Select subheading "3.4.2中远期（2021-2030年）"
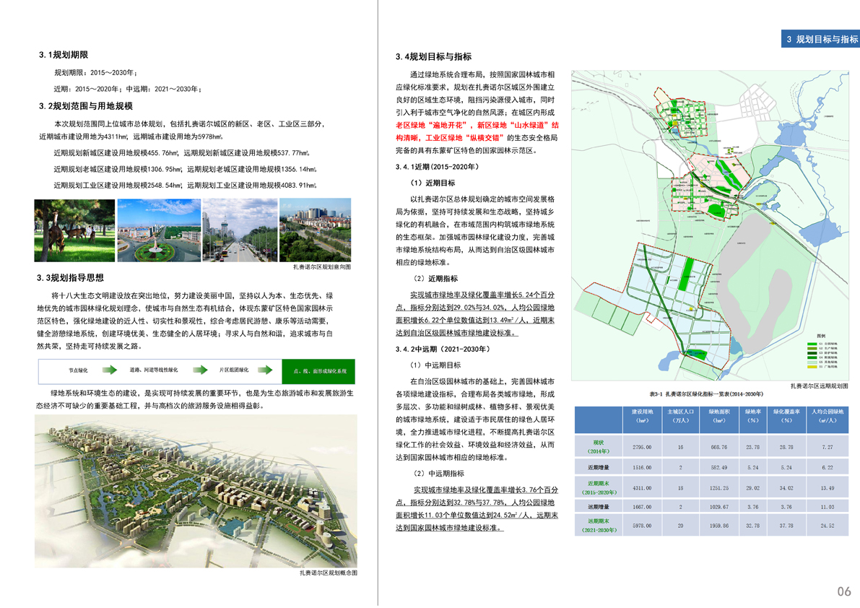Image resolution: width=860 pixels, height=608 pixels. [x=443, y=349]
